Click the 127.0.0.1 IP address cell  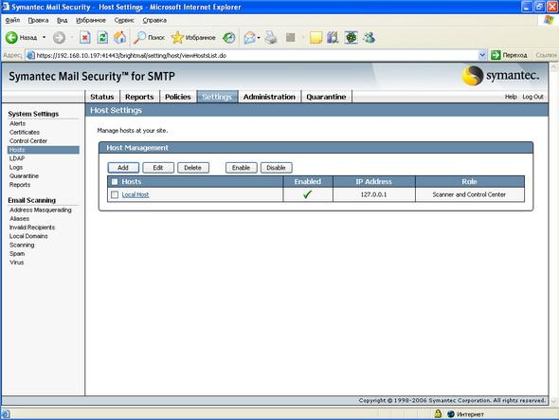(373, 194)
